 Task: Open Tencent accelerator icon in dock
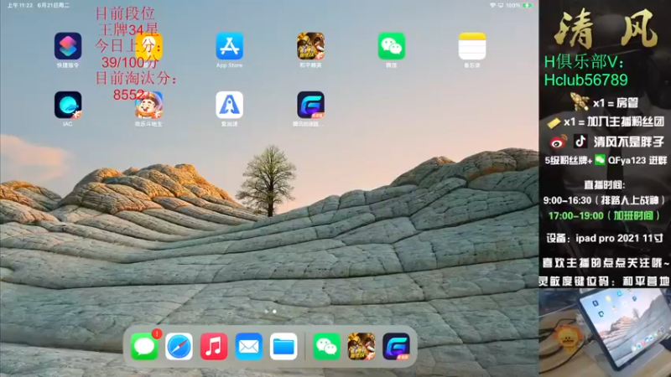click(396, 346)
